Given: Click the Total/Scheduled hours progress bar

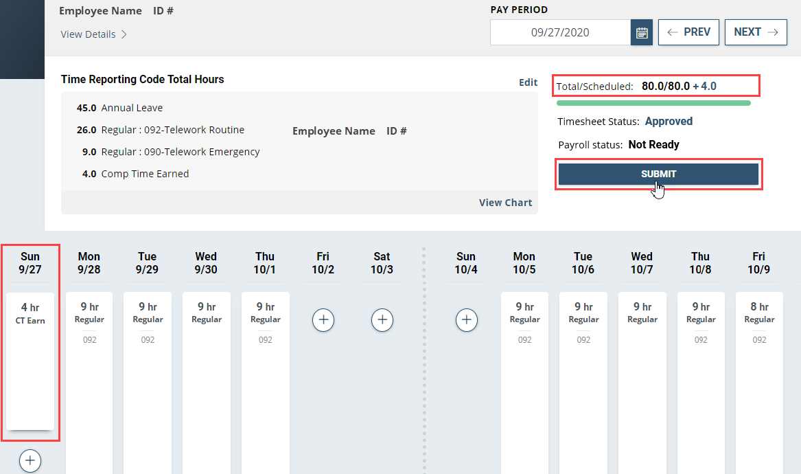Looking at the screenshot, I should (655, 102).
